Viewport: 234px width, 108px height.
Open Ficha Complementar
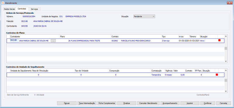[107, 103]
